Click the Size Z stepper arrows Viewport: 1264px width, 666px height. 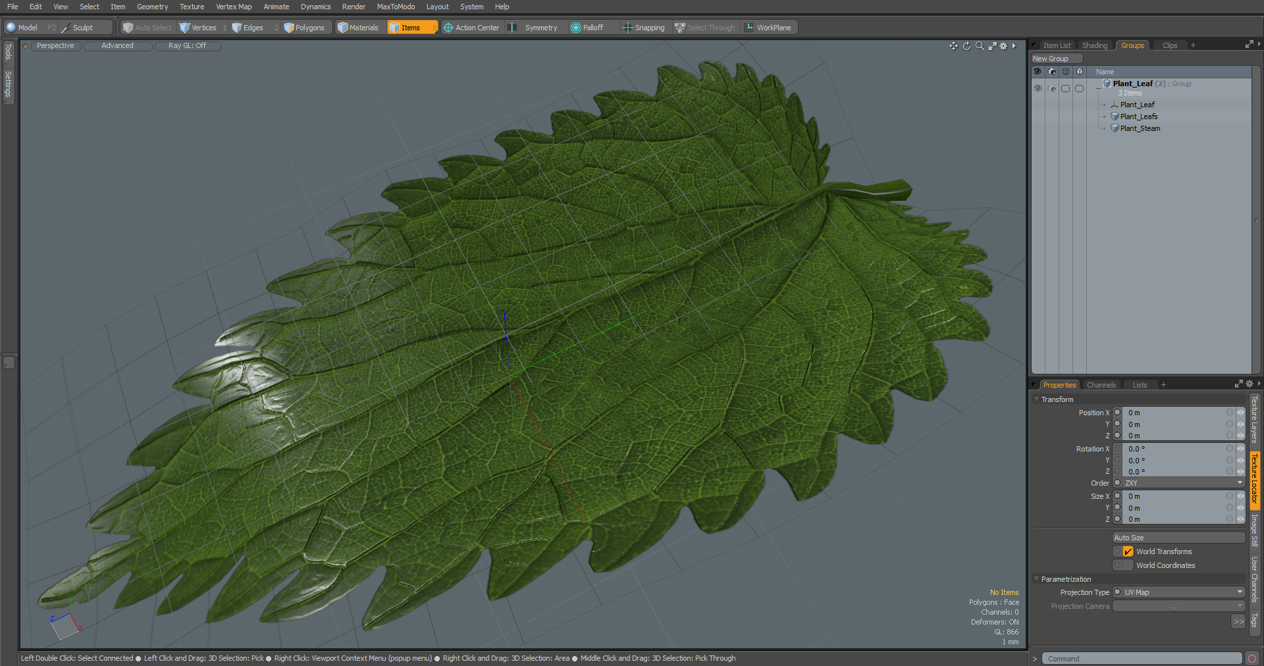click(1240, 519)
